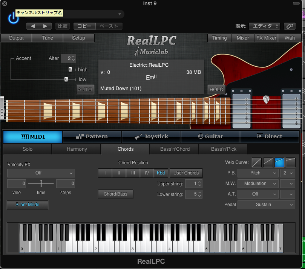The height and width of the screenshot is (269, 305).
Task: Switch to the Guitar mode tab
Action: (x=210, y=137)
